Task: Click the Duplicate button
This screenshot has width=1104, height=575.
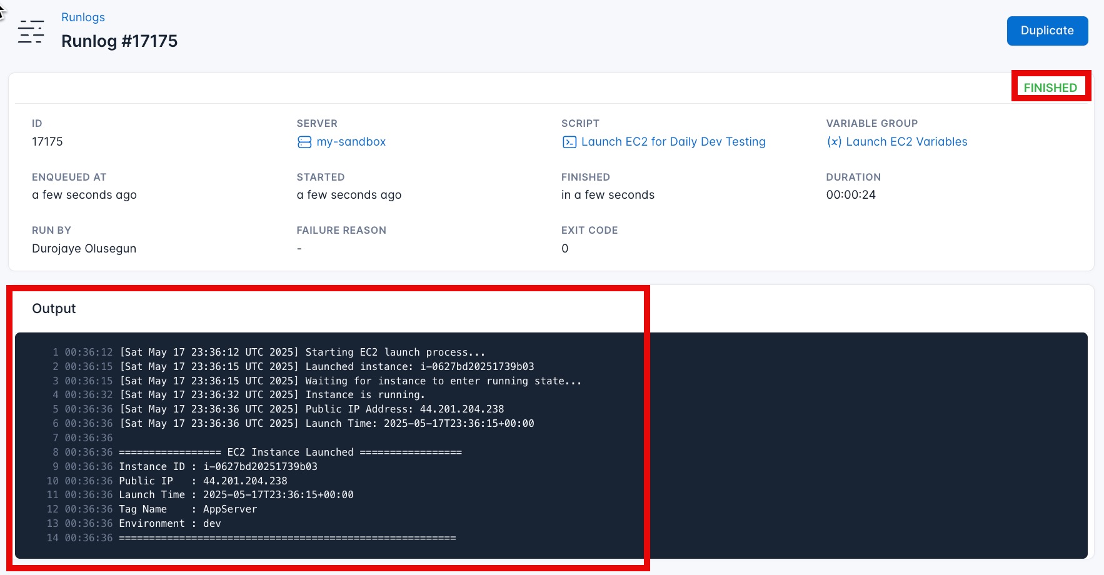Action: 1047,31
